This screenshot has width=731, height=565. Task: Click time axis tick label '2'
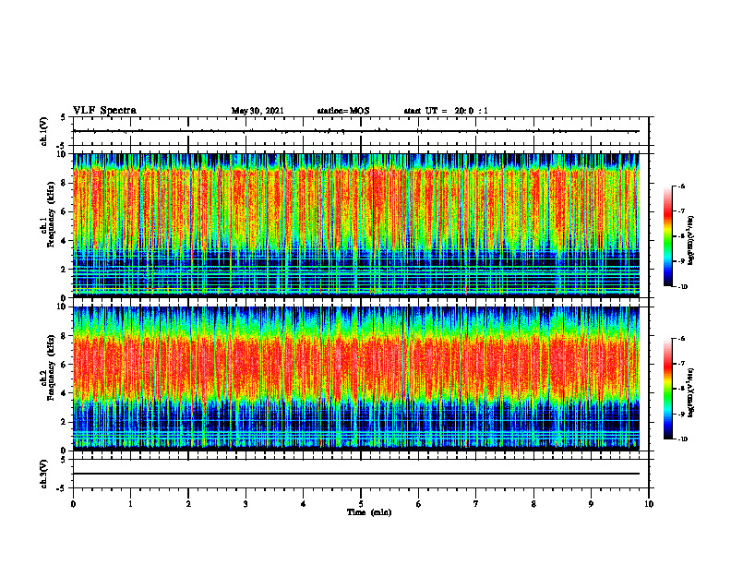pos(188,504)
